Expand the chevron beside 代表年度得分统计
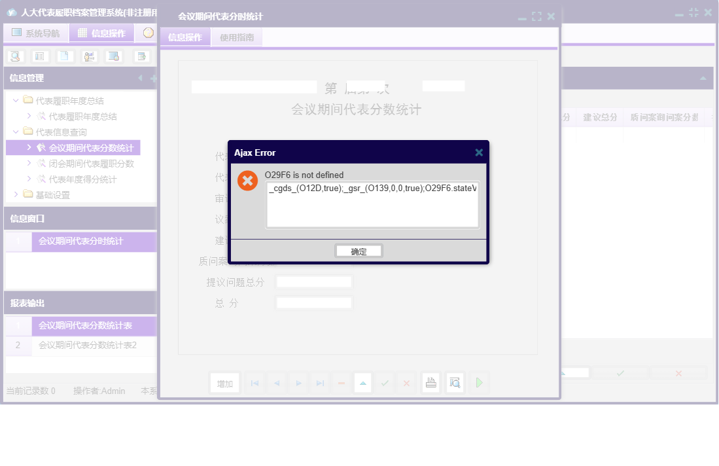 tap(29, 179)
